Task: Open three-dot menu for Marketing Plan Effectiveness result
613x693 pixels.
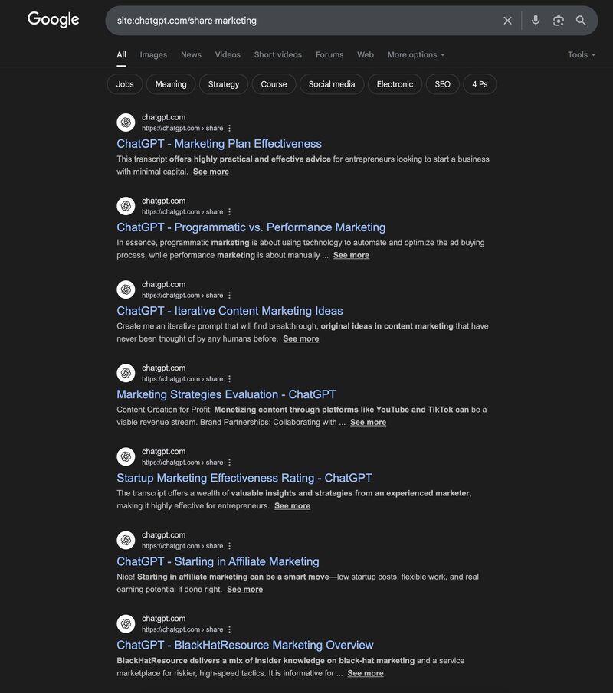Action: pyautogui.click(x=229, y=129)
